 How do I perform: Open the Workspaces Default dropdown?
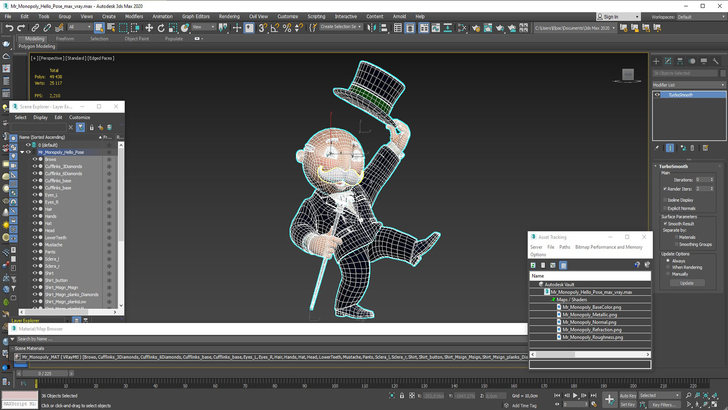point(701,17)
